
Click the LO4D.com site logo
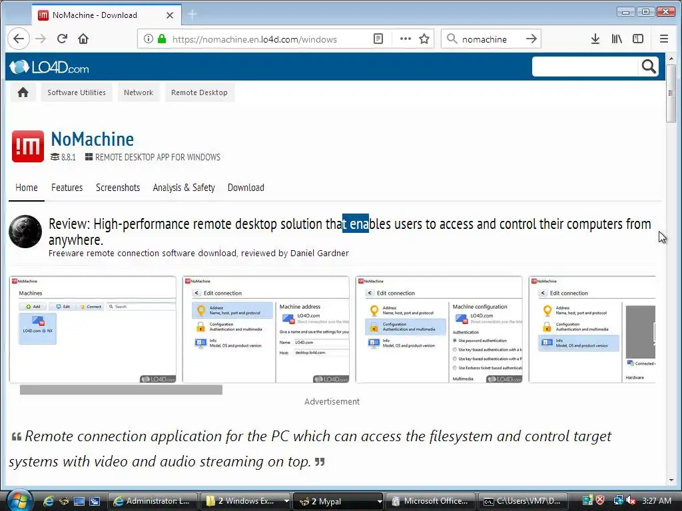pos(49,67)
